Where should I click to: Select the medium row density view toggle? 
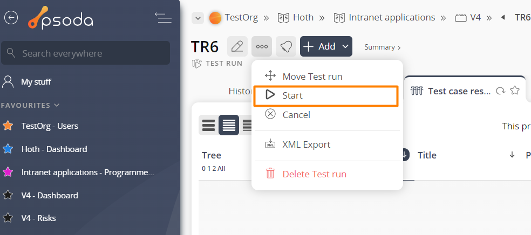pyautogui.click(x=229, y=125)
